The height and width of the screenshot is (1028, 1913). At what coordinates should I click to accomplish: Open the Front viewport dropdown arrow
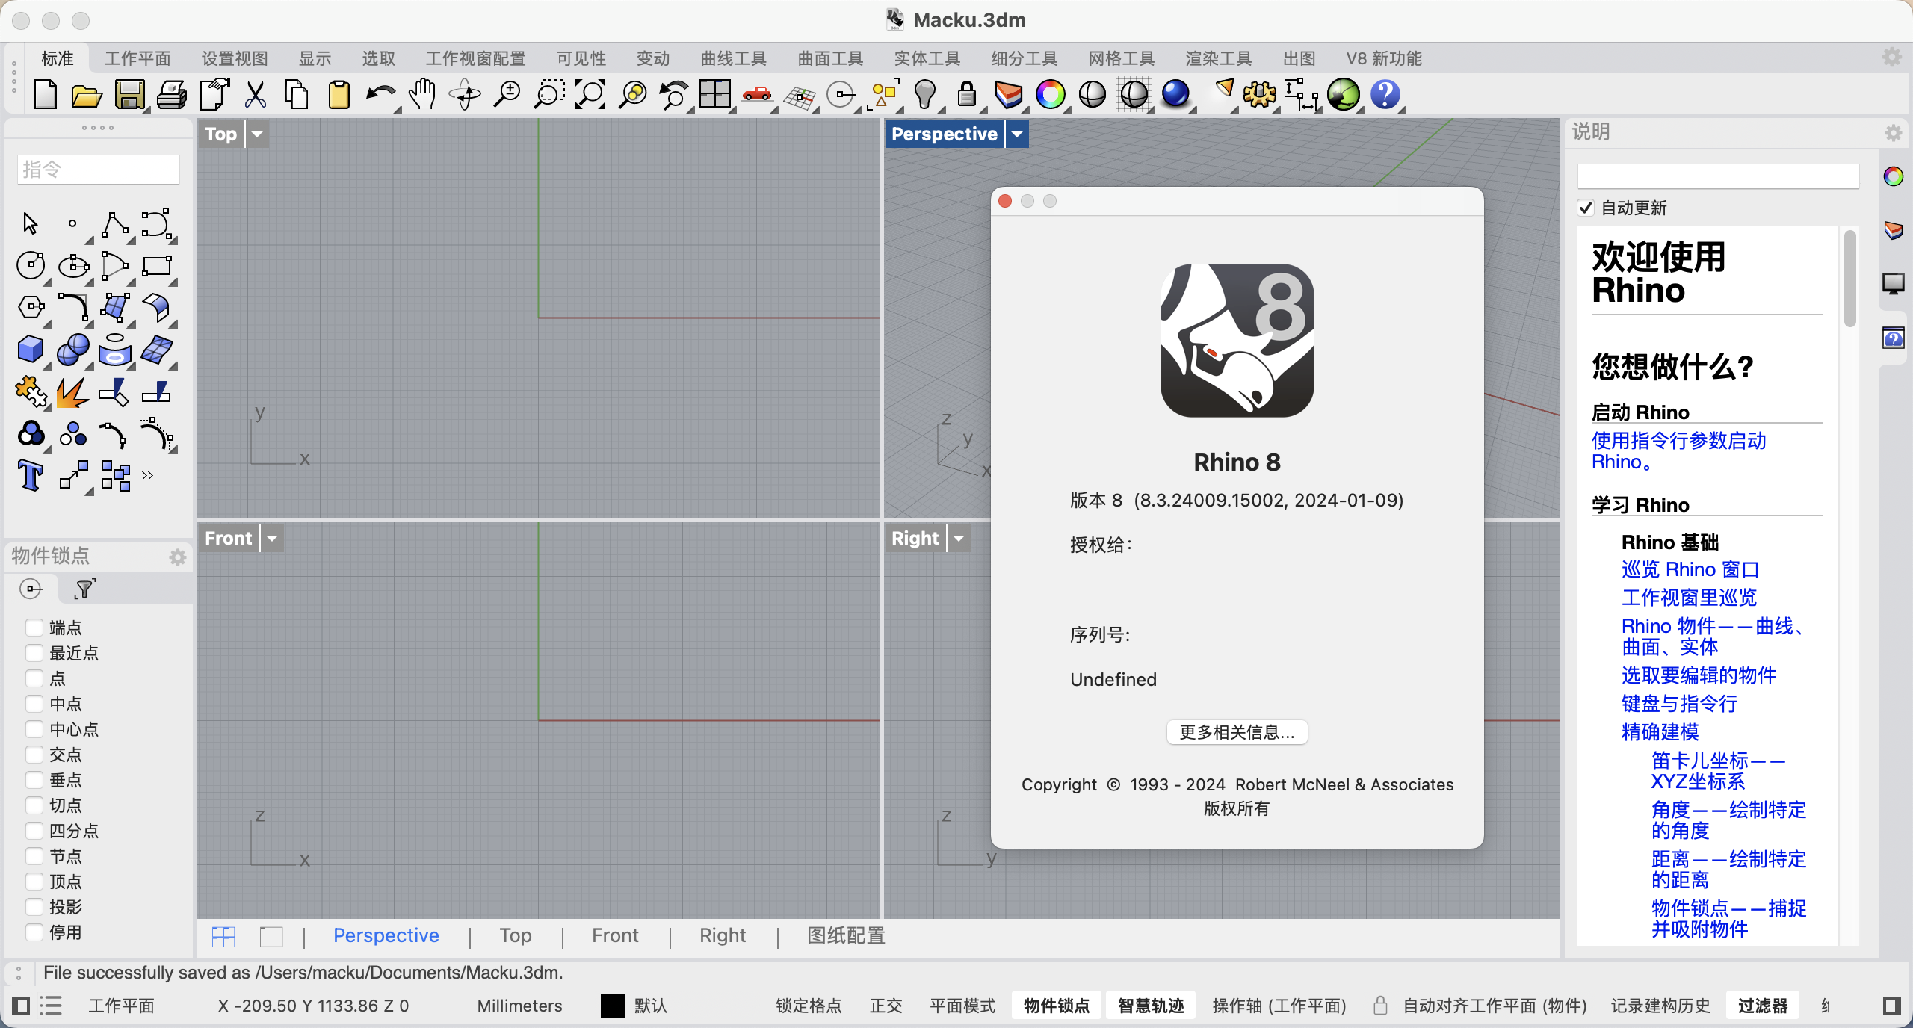[272, 538]
